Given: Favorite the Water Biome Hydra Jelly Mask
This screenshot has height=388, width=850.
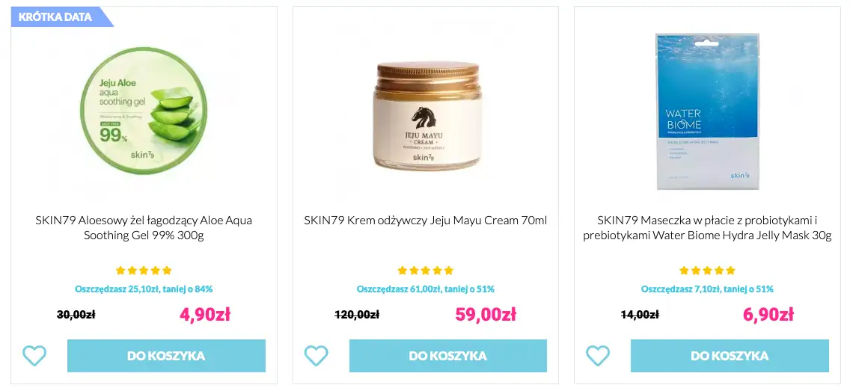Looking at the screenshot, I should [x=597, y=356].
